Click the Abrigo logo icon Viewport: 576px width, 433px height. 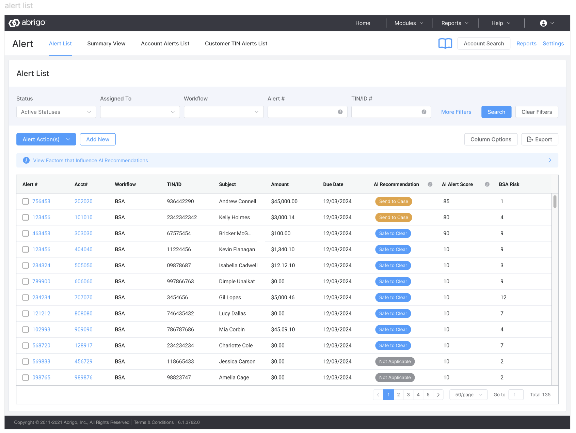pos(14,23)
